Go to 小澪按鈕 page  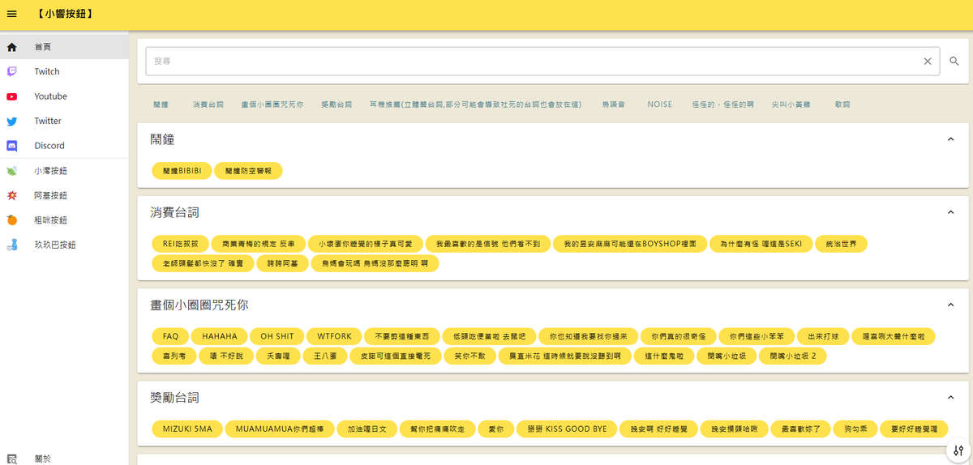click(64, 171)
